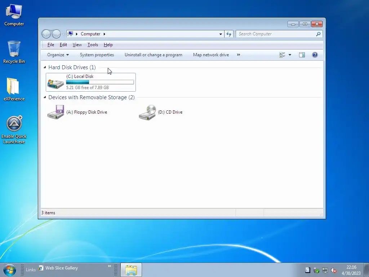Click the computer icon in address bar

point(70,34)
